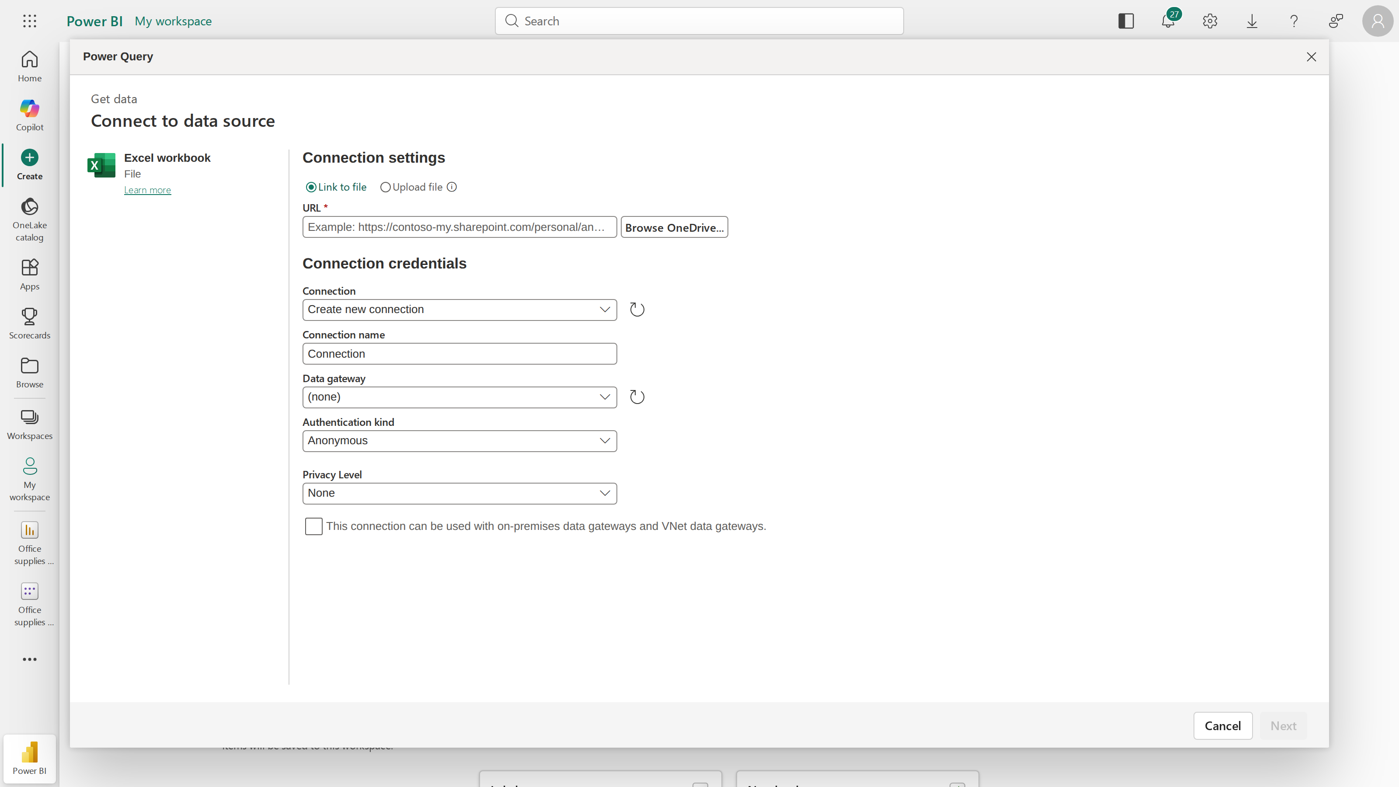This screenshot has height=787, width=1399.
Task: Check the on-premises gateways checkbox
Action: pyautogui.click(x=313, y=526)
